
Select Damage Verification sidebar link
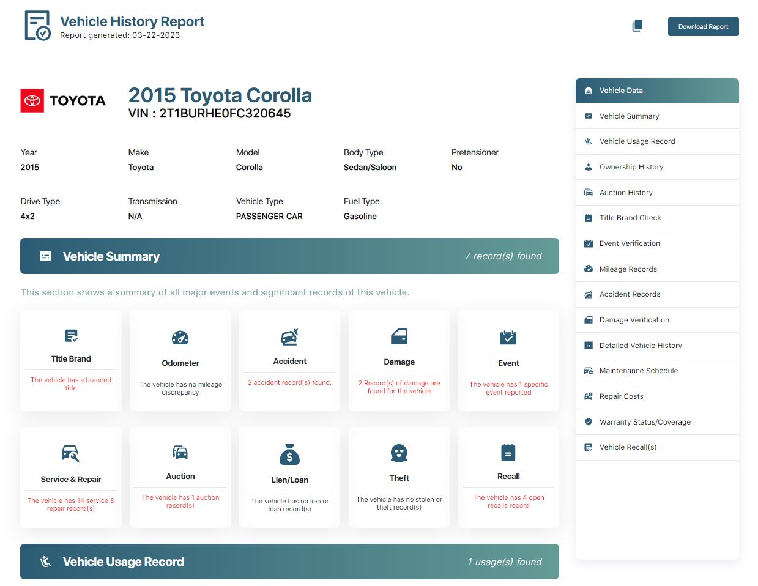[657, 320]
